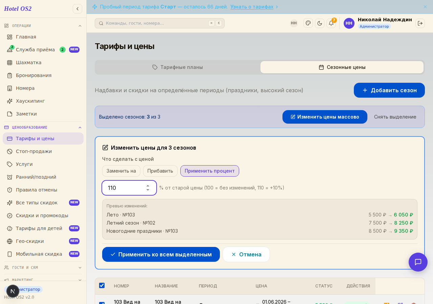Viewport: 433px width, 304px height.
Task: Collapse the Операции sidebar section
Action: pyautogui.click(x=80, y=26)
